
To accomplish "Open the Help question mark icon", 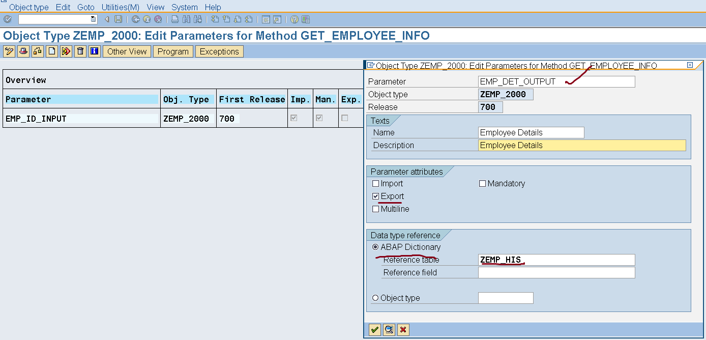I will 294,19.
